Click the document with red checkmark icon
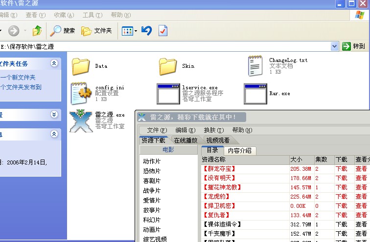The width and height of the screenshot is (370, 242). [x=163, y=31]
